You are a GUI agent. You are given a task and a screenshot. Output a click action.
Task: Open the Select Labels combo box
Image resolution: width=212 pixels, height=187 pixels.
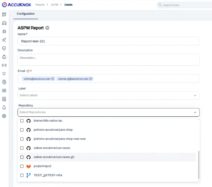pos(109,95)
